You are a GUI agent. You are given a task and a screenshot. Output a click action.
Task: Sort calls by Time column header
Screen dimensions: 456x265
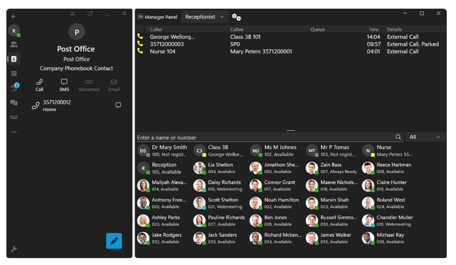pos(373,29)
